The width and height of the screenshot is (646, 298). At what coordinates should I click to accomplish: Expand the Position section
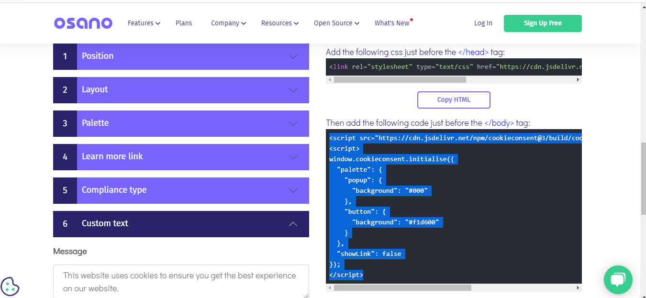coord(181,56)
